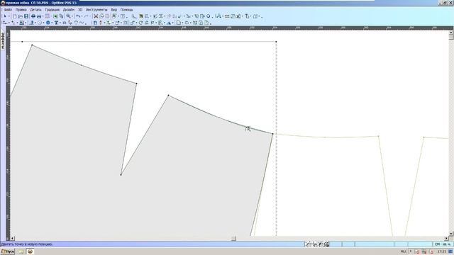Open the Файл menu
This screenshot has height=255, width=454.
(8, 9)
